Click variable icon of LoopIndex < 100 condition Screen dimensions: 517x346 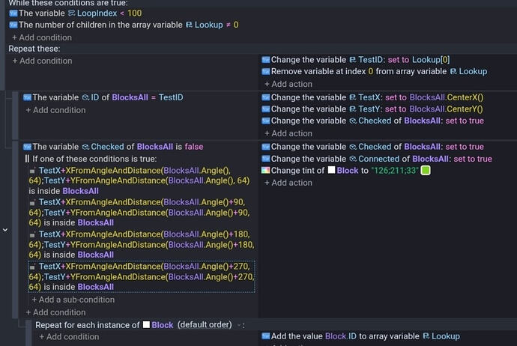[x=13, y=13]
